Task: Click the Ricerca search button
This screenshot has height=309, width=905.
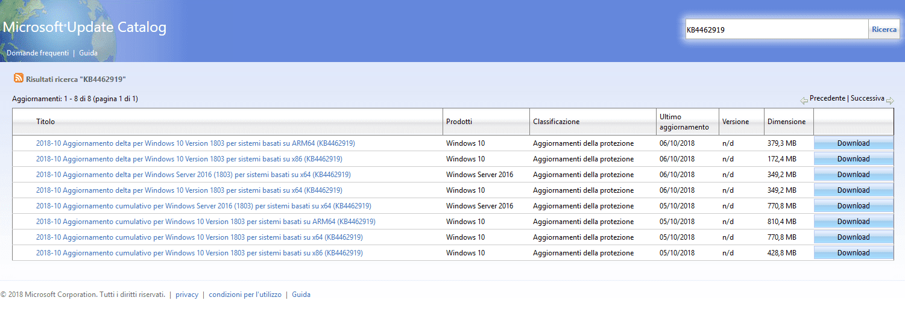Action: (x=884, y=30)
